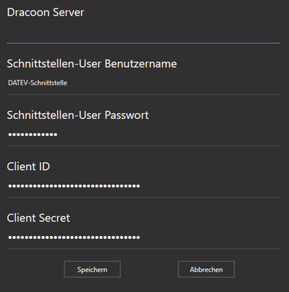The width and height of the screenshot is (289, 292).
Task: Cancel the dialog via Abbrechen
Action: (x=206, y=269)
